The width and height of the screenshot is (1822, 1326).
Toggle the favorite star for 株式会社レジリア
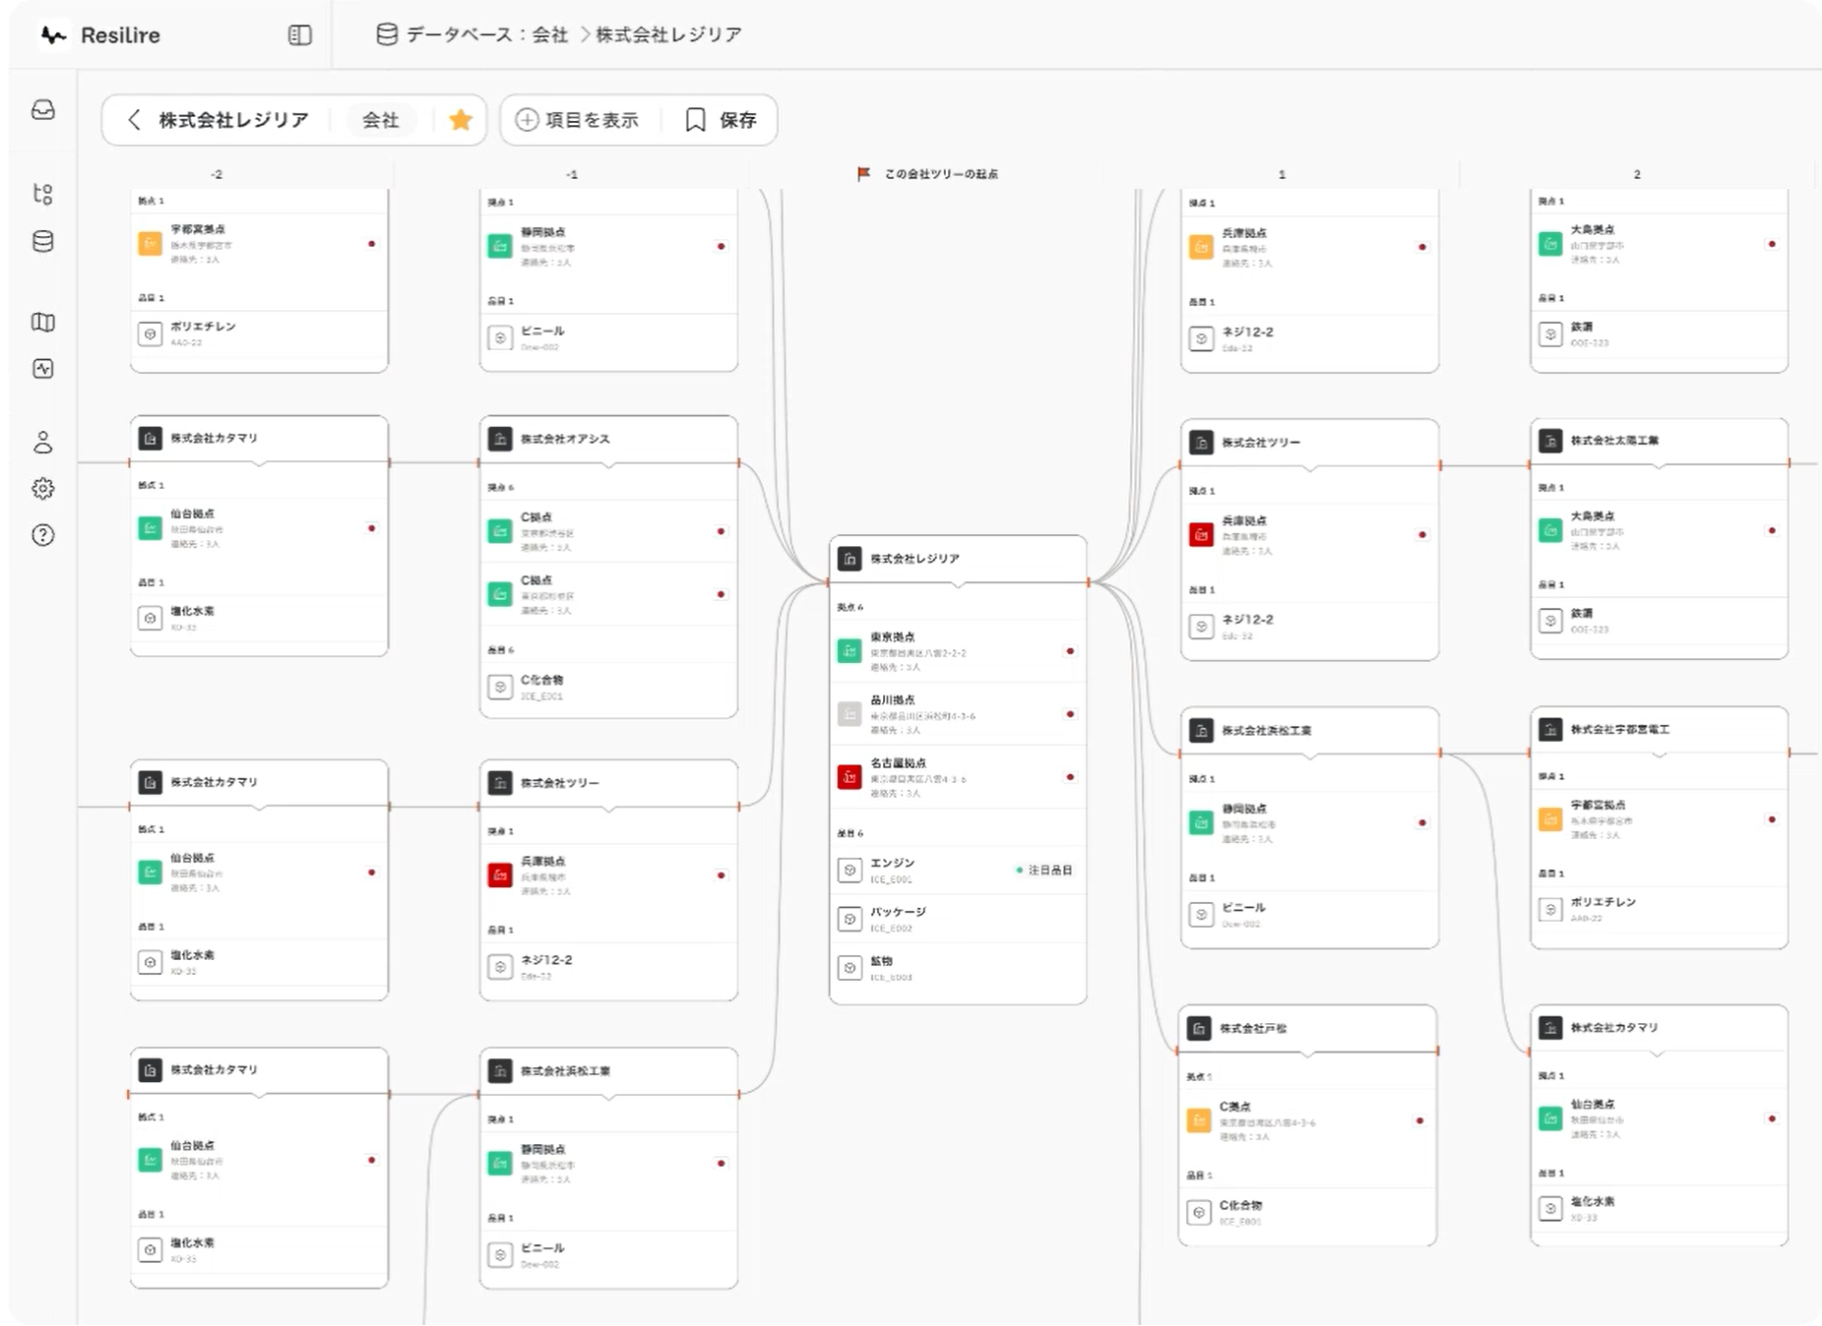[x=460, y=120]
